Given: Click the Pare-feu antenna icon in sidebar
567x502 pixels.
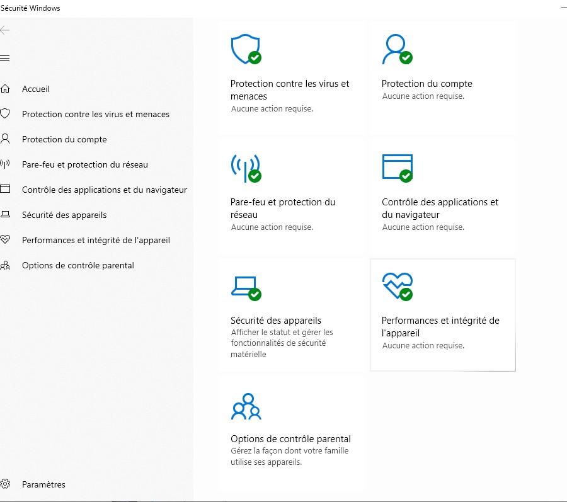Looking at the screenshot, I should pyautogui.click(x=5, y=164).
